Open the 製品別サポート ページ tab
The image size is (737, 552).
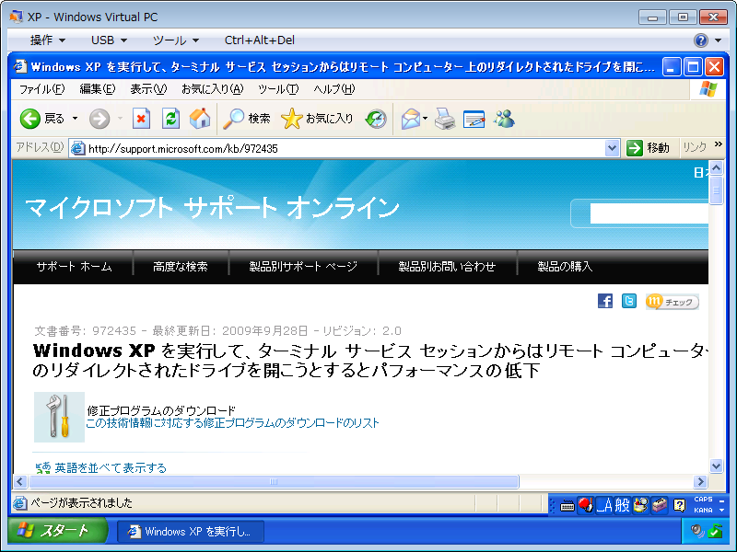[303, 267]
